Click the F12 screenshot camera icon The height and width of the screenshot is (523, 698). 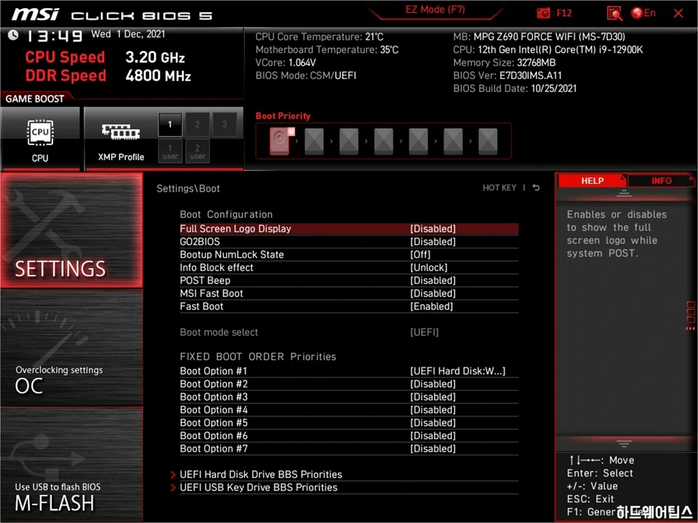543,13
